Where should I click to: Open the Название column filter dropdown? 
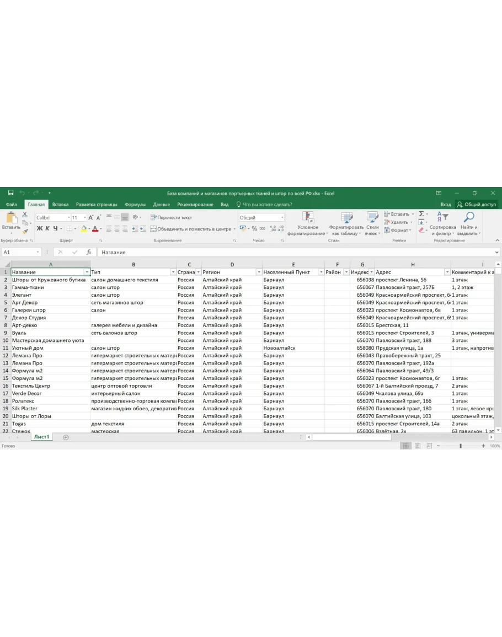click(87, 272)
